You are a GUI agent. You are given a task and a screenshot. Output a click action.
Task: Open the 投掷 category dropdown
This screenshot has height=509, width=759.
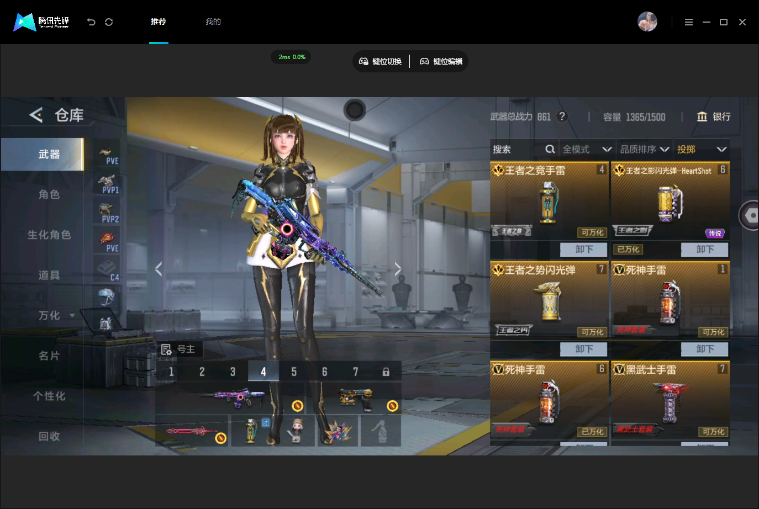pos(702,149)
